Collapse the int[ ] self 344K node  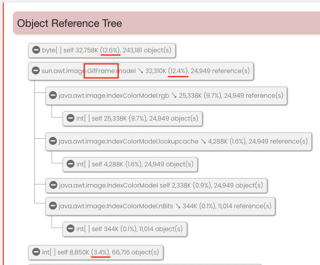[x=71, y=228]
